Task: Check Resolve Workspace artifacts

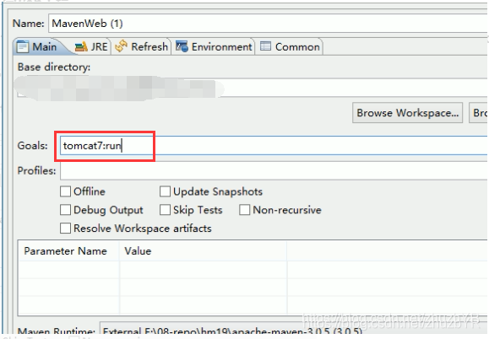Action: coord(65,229)
